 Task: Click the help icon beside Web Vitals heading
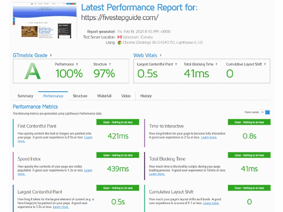pos(160,55)
